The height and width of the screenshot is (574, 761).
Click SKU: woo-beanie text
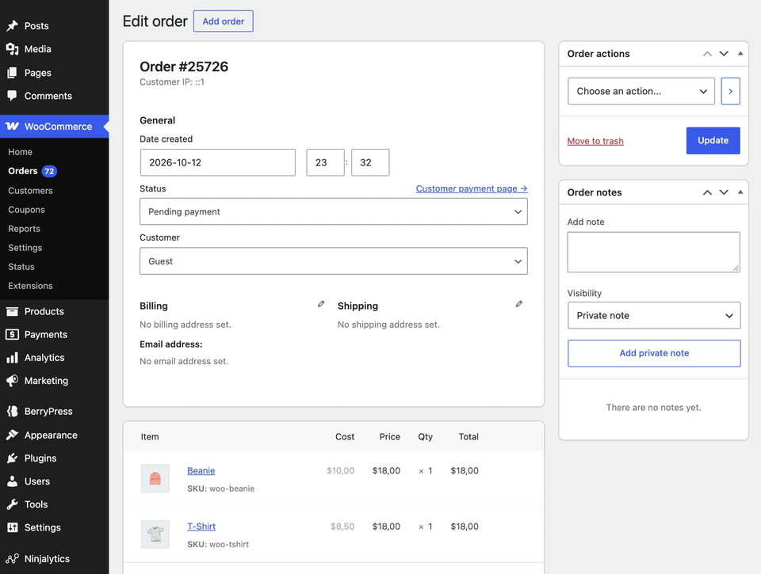pyautogui.click(x=221, y=488)
